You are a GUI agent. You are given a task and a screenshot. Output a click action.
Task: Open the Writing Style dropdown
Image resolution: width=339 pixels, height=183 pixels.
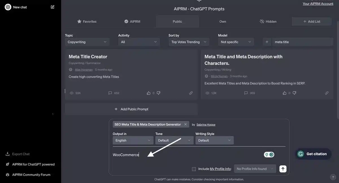tap(215, 140)
